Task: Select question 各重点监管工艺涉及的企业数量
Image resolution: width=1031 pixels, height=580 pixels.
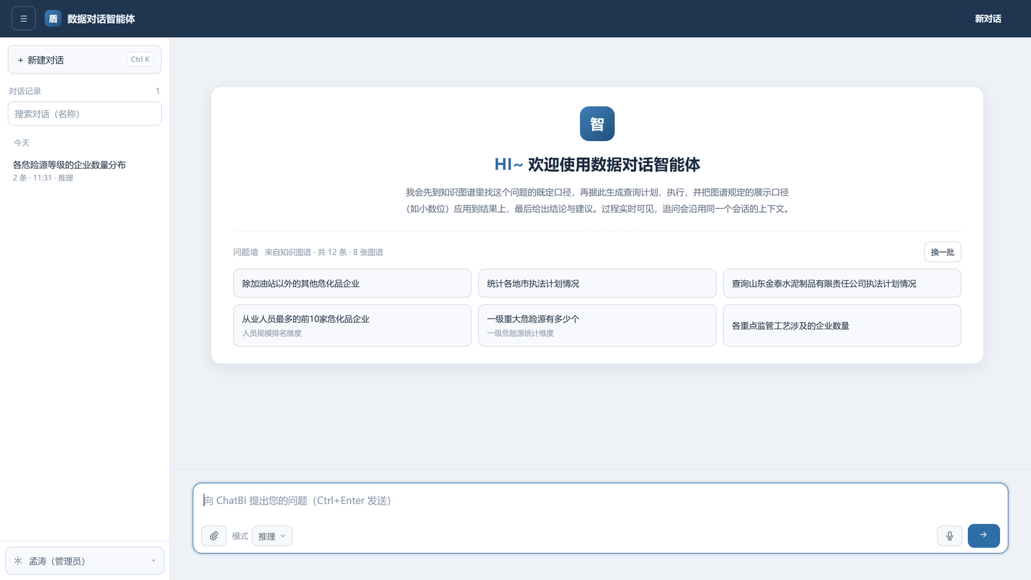Action: [x=842, y=325]
